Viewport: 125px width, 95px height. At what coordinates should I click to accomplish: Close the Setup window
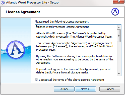[118, 2]
